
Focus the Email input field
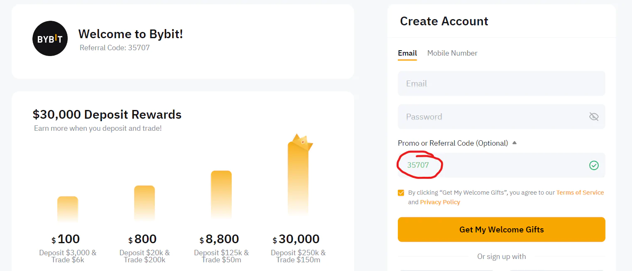(x=501, y=83)
